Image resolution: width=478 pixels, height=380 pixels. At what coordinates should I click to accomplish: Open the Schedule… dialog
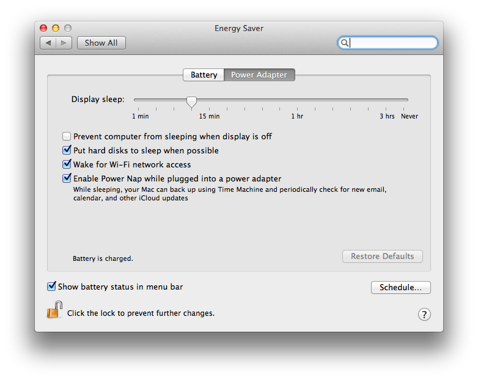pyautogui.click(x=400, y=287)
